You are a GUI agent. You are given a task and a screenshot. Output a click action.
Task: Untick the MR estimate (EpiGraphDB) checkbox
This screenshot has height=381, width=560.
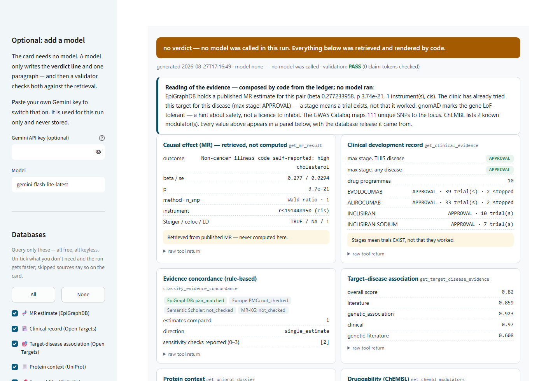(15, 313)
